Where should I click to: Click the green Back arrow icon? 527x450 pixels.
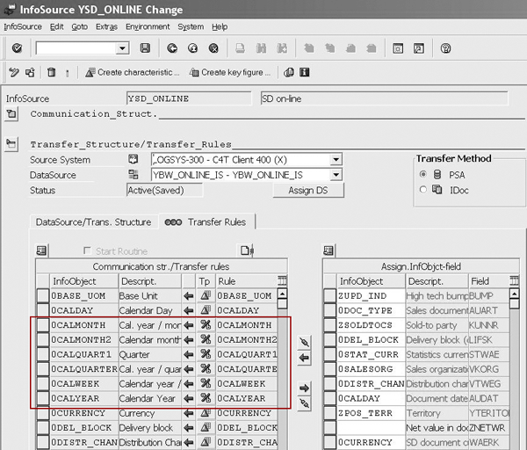click(172, 48)
